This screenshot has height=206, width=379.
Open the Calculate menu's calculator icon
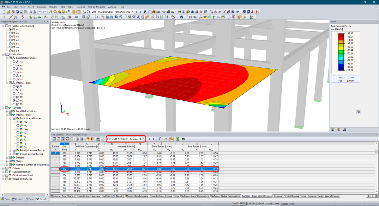(x=42, y=7)
